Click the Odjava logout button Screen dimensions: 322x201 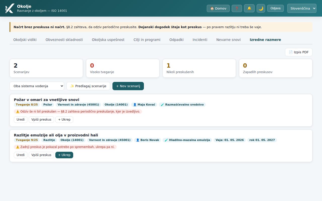point(275,8)
